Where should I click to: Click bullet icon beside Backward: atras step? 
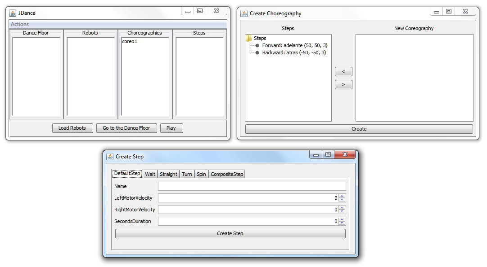click(257, 53)
